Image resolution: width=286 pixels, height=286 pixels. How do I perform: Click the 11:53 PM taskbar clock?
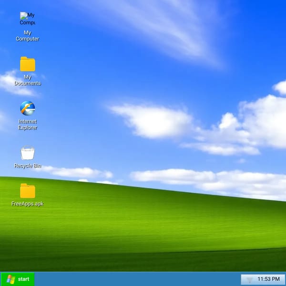pyautogui.click(x=268, y=279)
